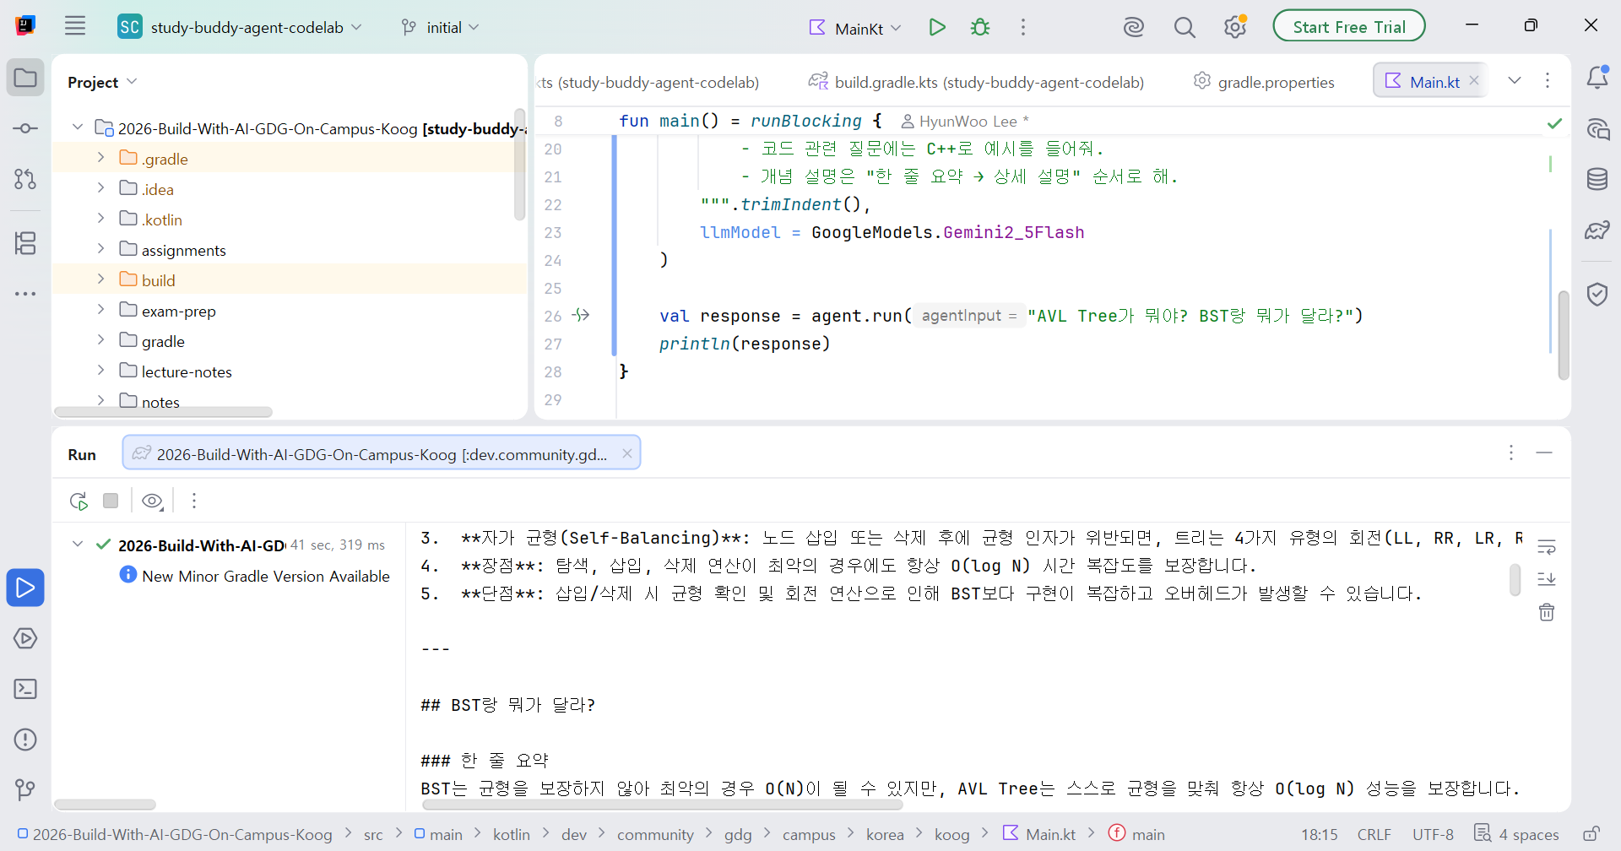The image size is (1621, 851).
Task: Switch to build.gradle.kts editor tab
Action: tap(977, 82)
